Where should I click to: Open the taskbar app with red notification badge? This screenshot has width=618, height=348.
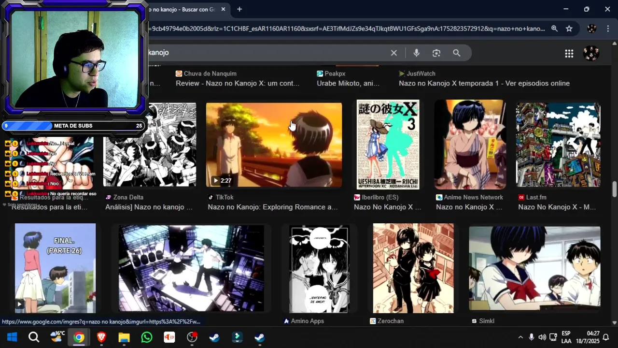[x=192, y=337]
